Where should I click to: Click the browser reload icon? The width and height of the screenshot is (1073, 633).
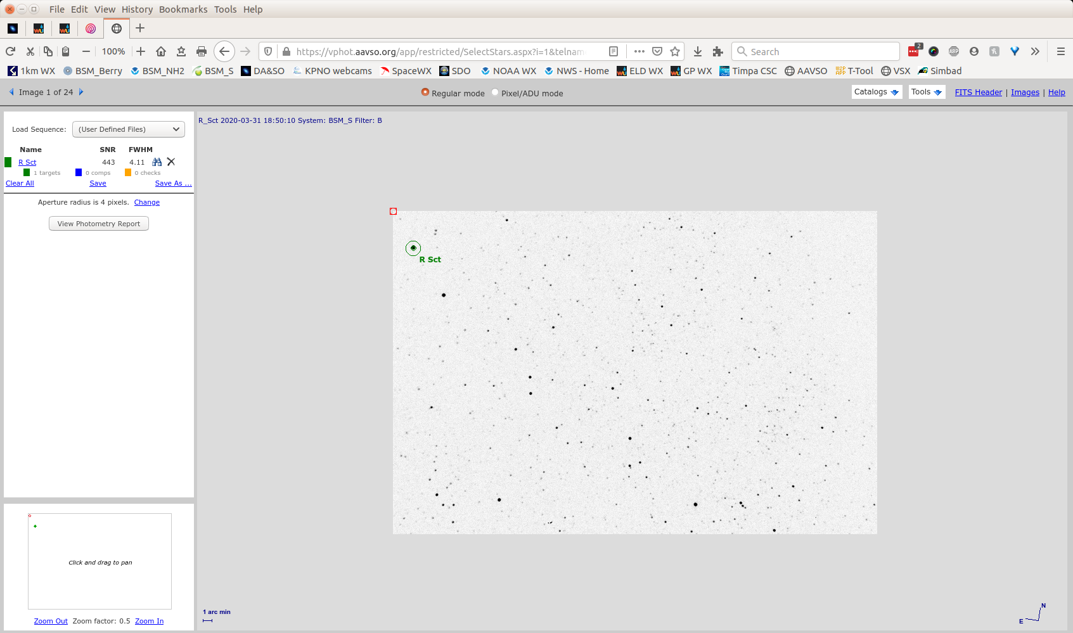[x=10, y=51]
